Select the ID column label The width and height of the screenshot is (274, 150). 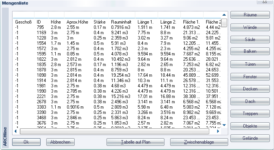pyautogui.click(x=39, y=22)
